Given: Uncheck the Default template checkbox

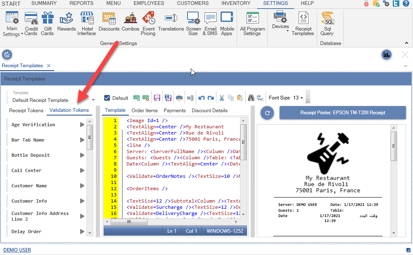Looking at the screenshot, I should 107,98.
